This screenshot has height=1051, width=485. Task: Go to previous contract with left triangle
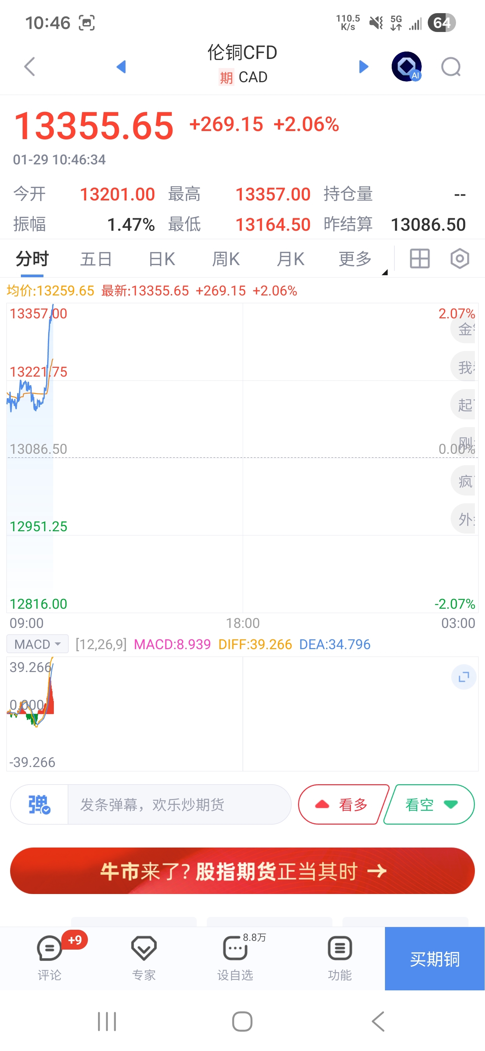121,66
